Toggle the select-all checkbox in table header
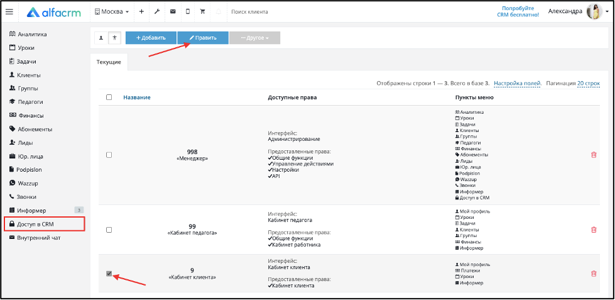Image resolution: width=615 pixels, height=300 pixels. [109, 97]
